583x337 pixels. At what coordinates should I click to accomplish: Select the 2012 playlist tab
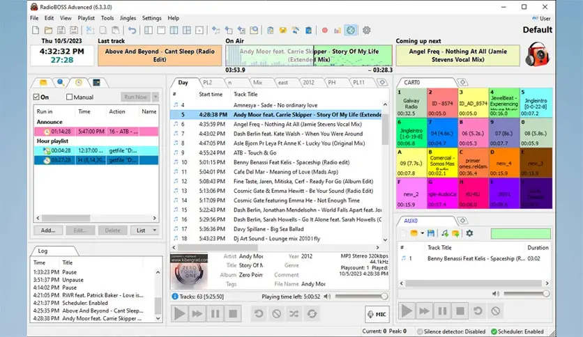coord(308,83)
